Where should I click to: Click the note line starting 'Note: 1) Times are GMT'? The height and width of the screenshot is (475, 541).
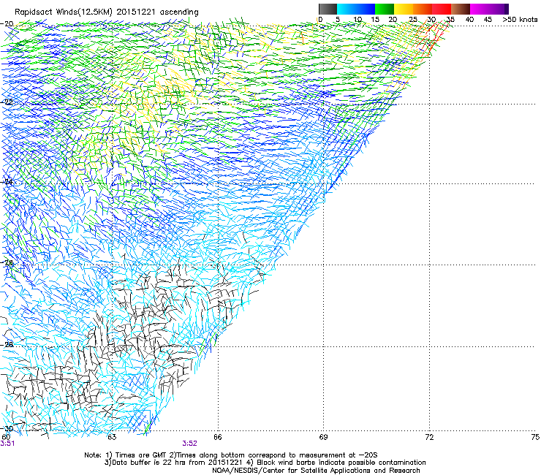click(x=231, y=455)
